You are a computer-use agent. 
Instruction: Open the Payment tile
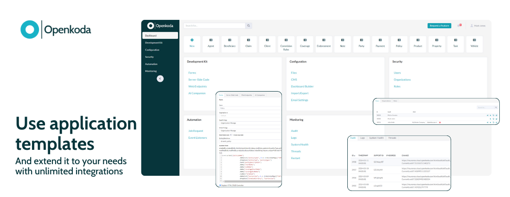pyautogui.click(x=380, y=44)
